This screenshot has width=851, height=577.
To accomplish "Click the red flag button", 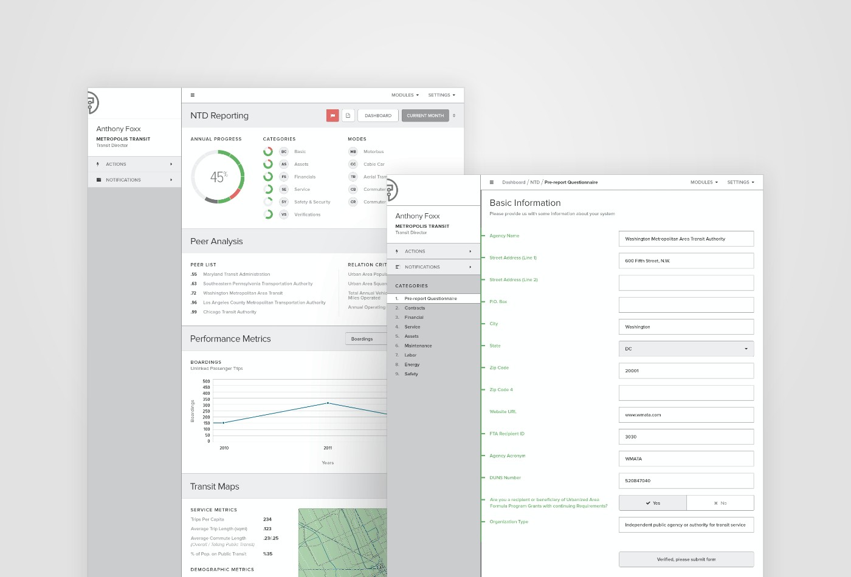I will 332,115.
